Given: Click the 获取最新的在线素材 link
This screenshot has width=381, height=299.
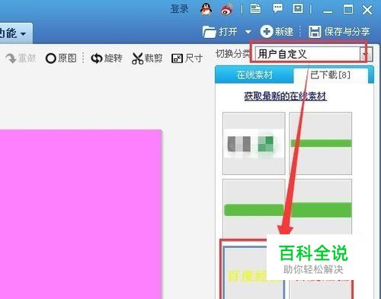Looking at the screenshot, I should point(286,96).
